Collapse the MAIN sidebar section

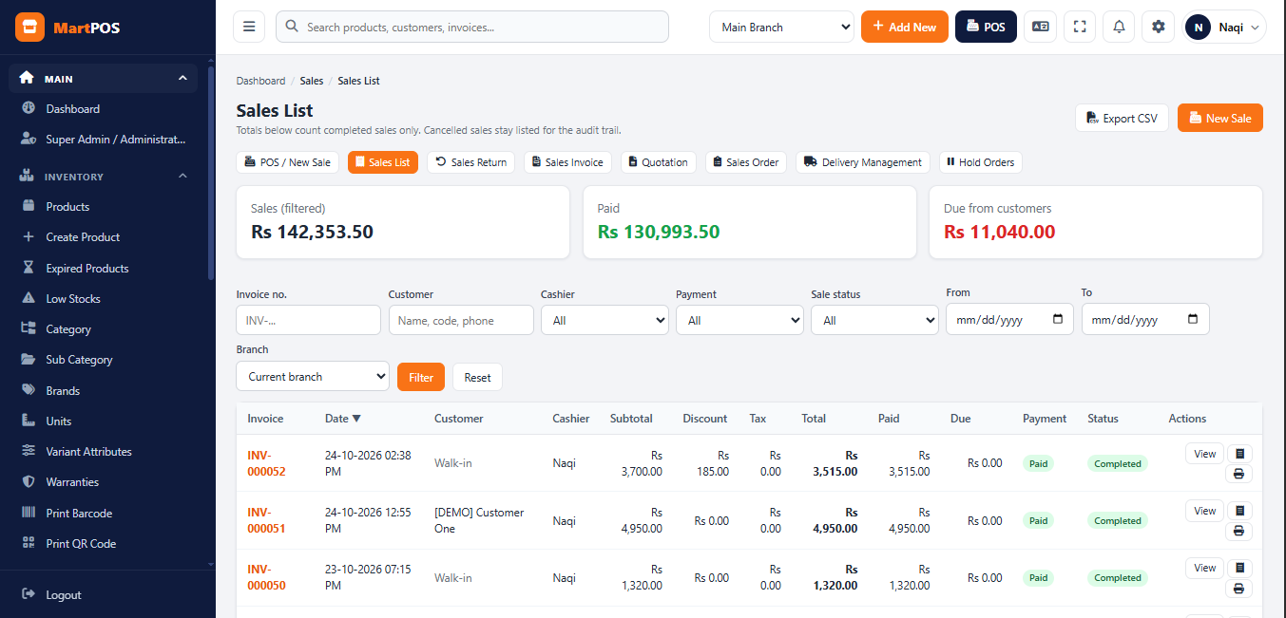104,79
